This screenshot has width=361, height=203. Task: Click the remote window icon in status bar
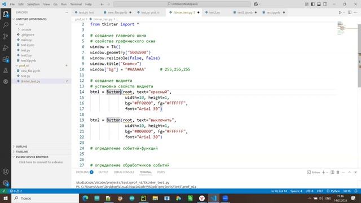[x=4, y=191]
